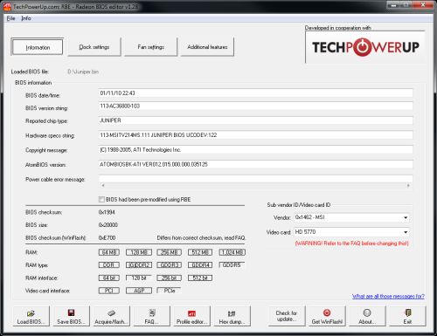
Task: Switch to the Information tab
Action: click(38, 47)
